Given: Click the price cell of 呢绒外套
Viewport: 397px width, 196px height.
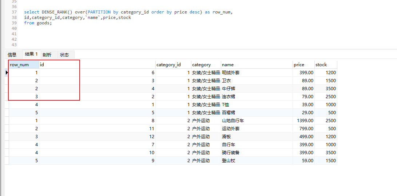Looking at the screenshot, I should (x=303, y=73).
